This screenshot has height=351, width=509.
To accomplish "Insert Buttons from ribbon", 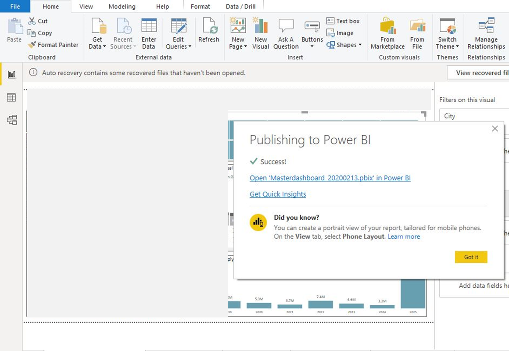I will click(x=312, y=32).
